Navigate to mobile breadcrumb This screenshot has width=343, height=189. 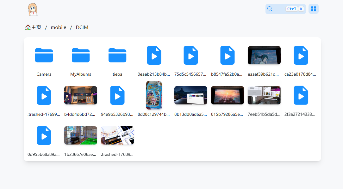(x=59, y=27)
